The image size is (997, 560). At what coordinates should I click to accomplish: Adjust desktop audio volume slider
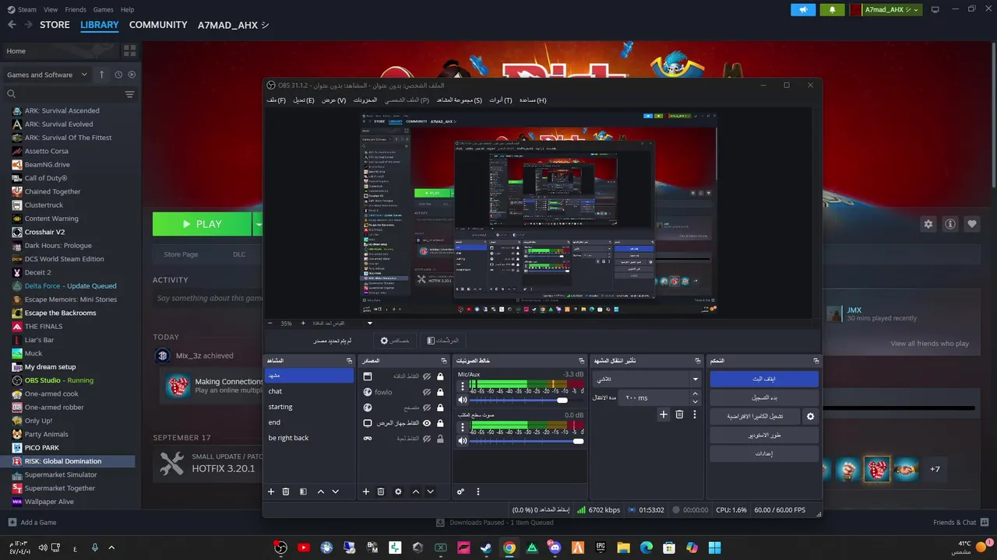(527, 441)
